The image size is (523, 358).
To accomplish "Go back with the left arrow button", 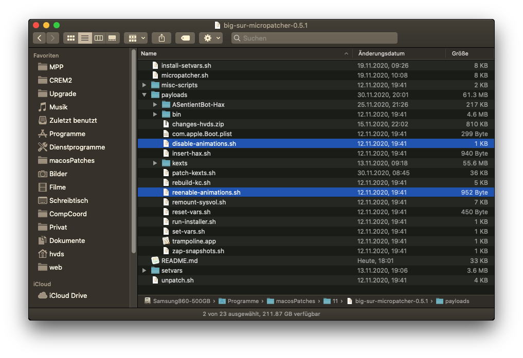I will pos(40,38).
